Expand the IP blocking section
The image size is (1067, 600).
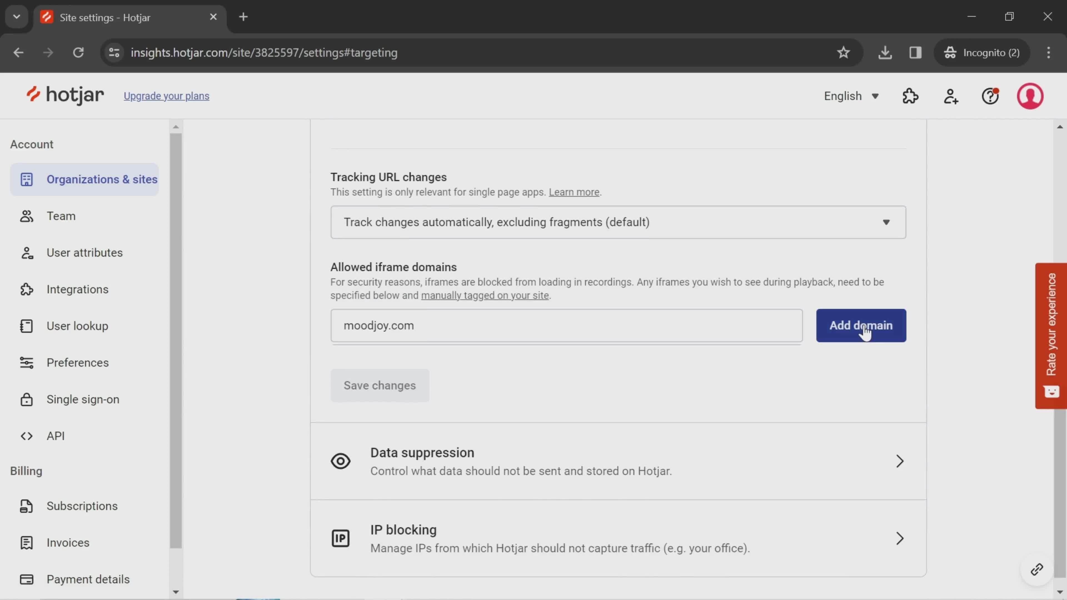618,538
